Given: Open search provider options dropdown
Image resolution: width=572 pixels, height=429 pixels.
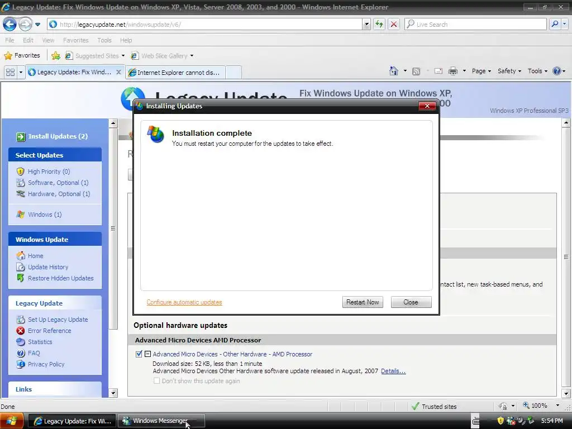Looking at the screenshot, I should 565,25.
